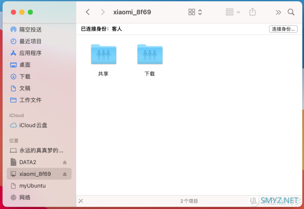The height and width of the screenshot is (209, 304).
Task: Click the 连接身份... button
Action: pyautogui.click(x=283, y=29)
